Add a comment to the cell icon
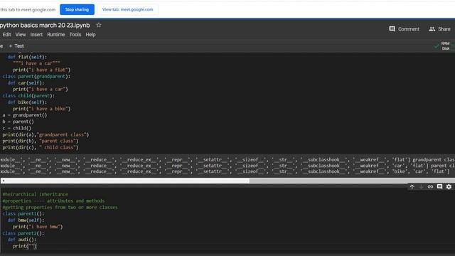This screenshot has width=455, height=256. 439,186
